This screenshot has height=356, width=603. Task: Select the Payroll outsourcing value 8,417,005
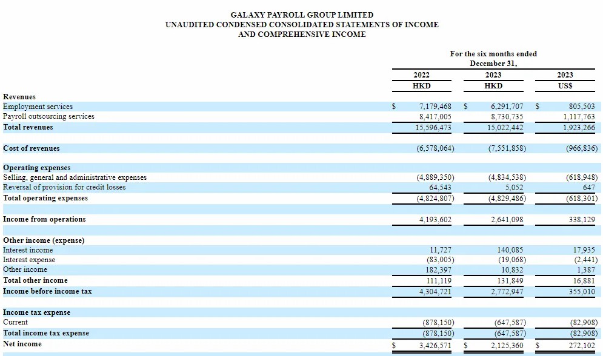click(x=435, y=116)
